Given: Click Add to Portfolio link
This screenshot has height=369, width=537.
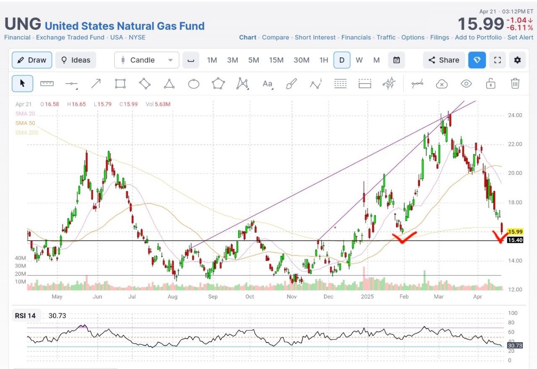Looking at the screenshot, I should tap(478, 38).
